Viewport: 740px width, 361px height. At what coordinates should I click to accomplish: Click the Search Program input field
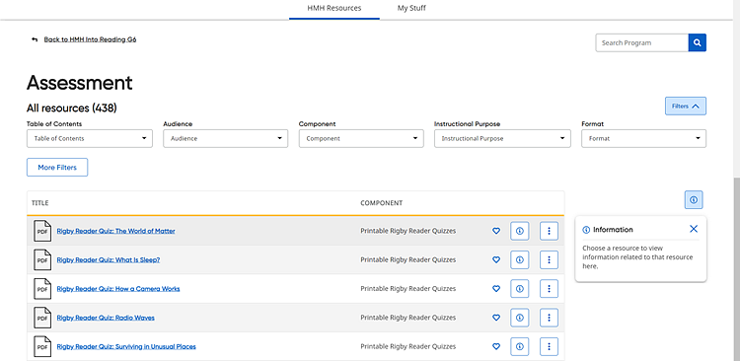pos(642,42)
